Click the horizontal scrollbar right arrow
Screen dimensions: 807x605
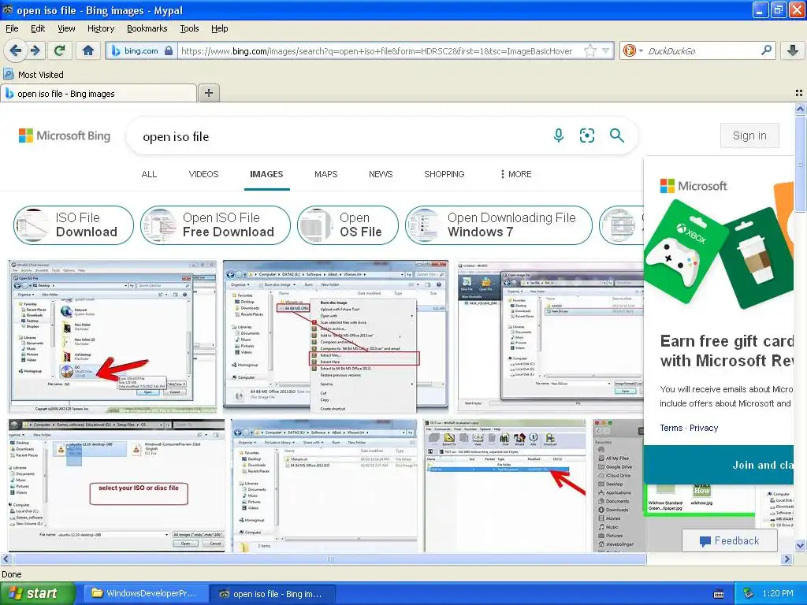787,559
